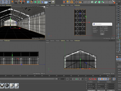Toggle Autokeying red button

93,79
